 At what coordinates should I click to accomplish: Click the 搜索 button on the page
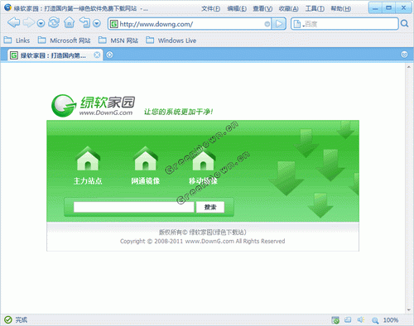[210, 207]
